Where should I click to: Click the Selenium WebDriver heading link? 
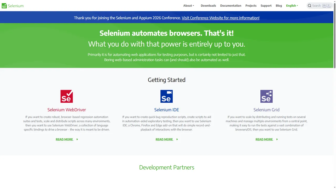point(67,110)
